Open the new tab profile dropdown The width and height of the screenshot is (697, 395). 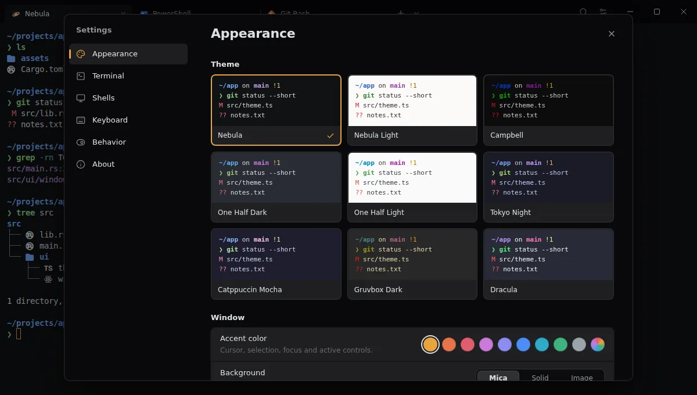click(x=416, y=13)
